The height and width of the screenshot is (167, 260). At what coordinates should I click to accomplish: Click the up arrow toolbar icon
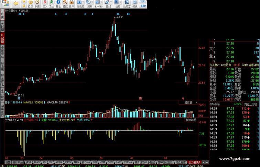tap(24, 1)
